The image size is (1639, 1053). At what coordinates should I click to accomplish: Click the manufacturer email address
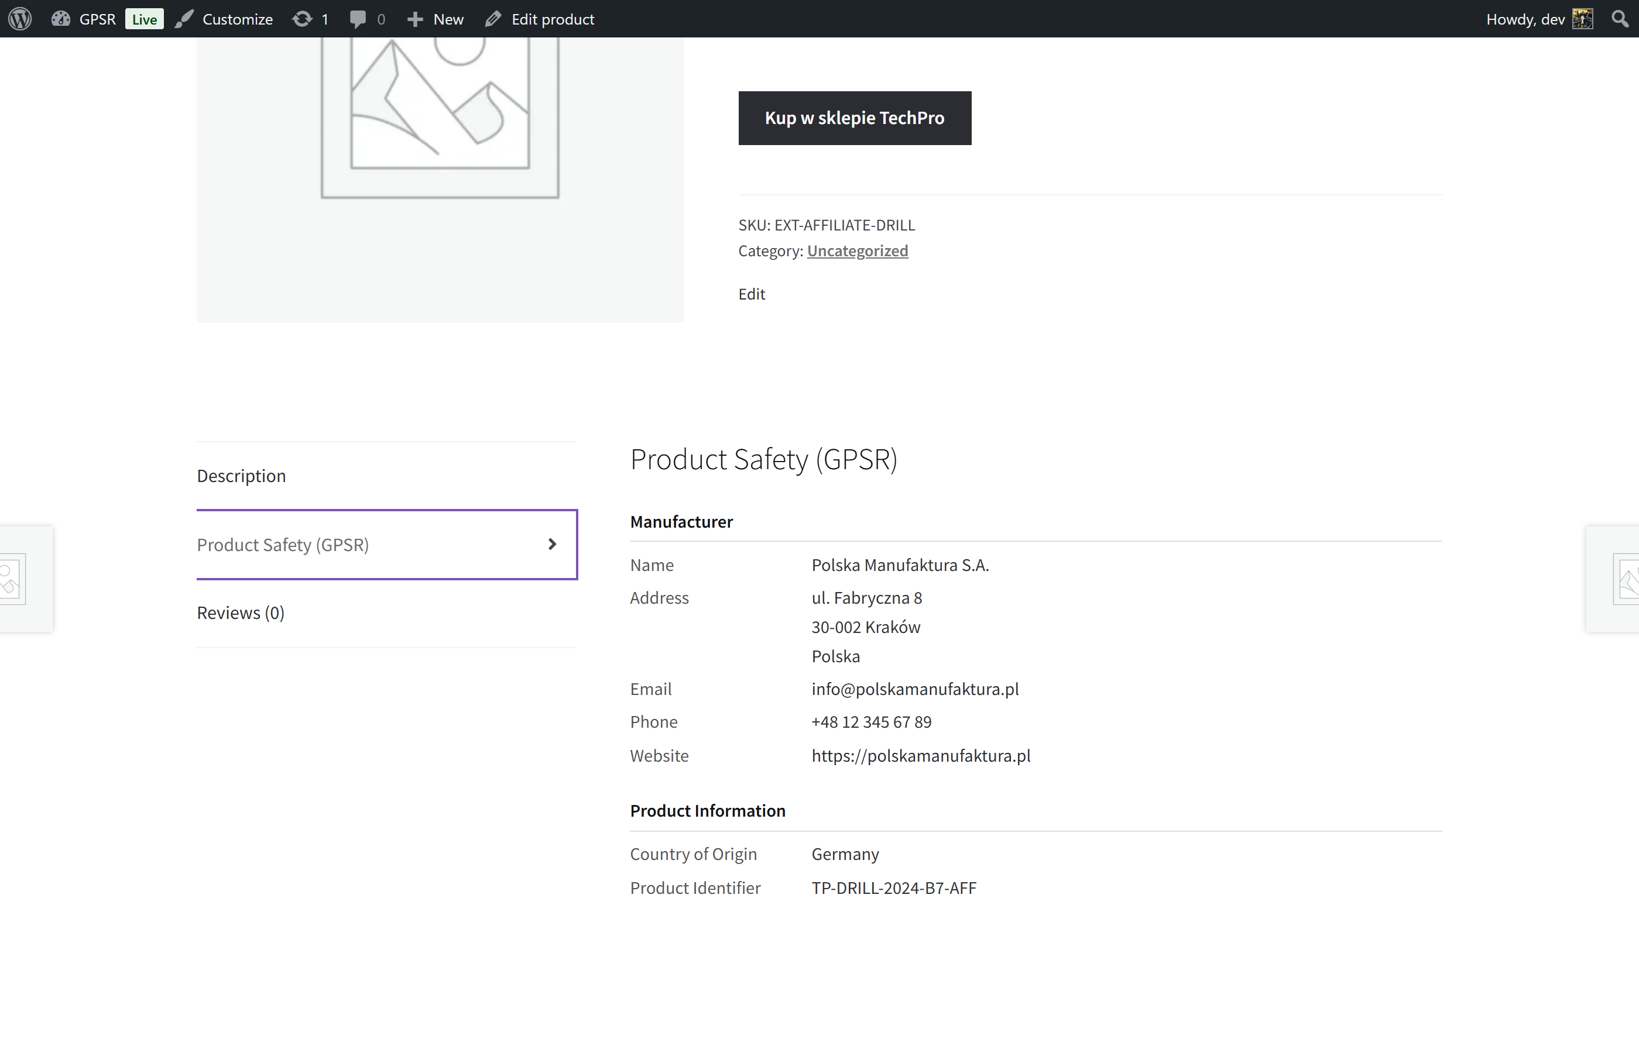click(x=914, y=689)
